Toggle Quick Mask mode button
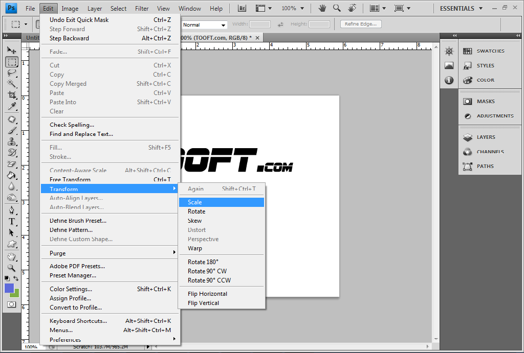The image size is (524, 353). tap(11, 304)
